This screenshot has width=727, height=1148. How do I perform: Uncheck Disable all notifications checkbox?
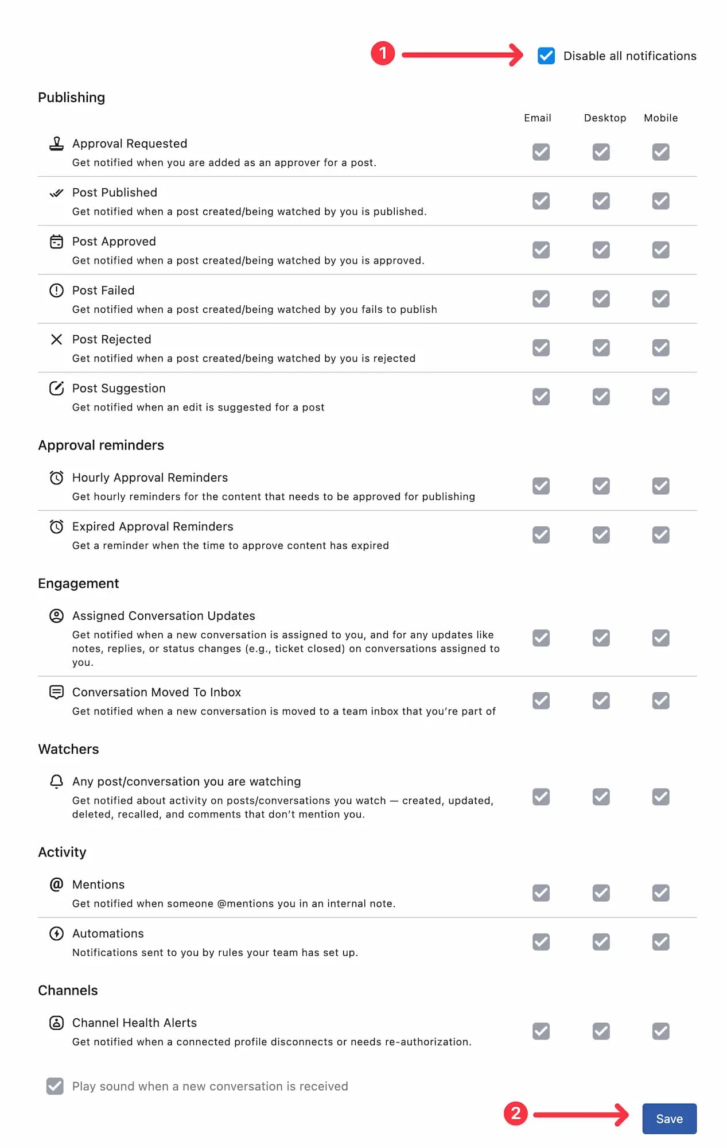coord(546,56)
